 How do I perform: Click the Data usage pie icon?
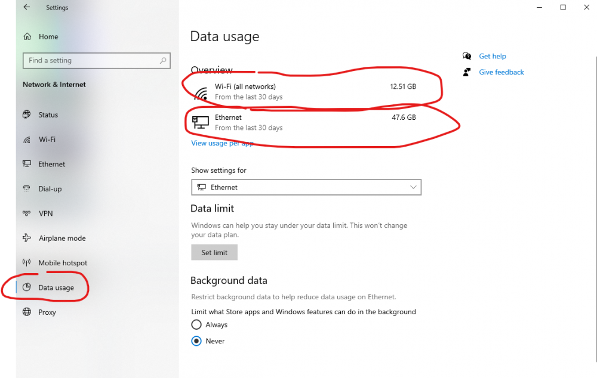point(27,287)
